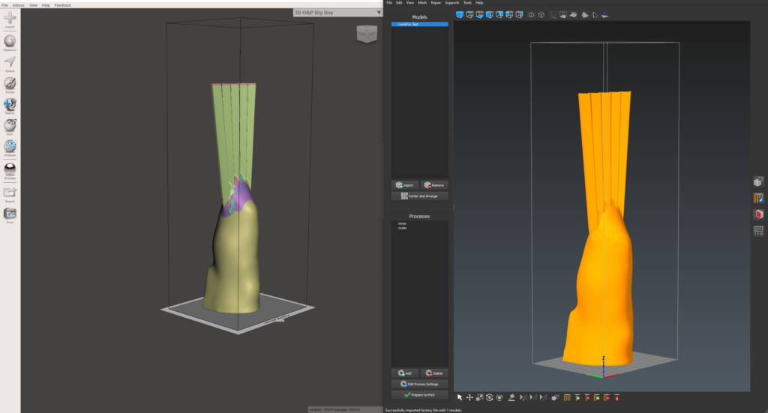Open the Repair menu
The height and width of the screenshot is (413, 768).
436,3
